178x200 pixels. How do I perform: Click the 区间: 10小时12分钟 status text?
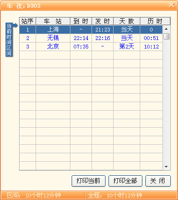(x=34, y=195)
